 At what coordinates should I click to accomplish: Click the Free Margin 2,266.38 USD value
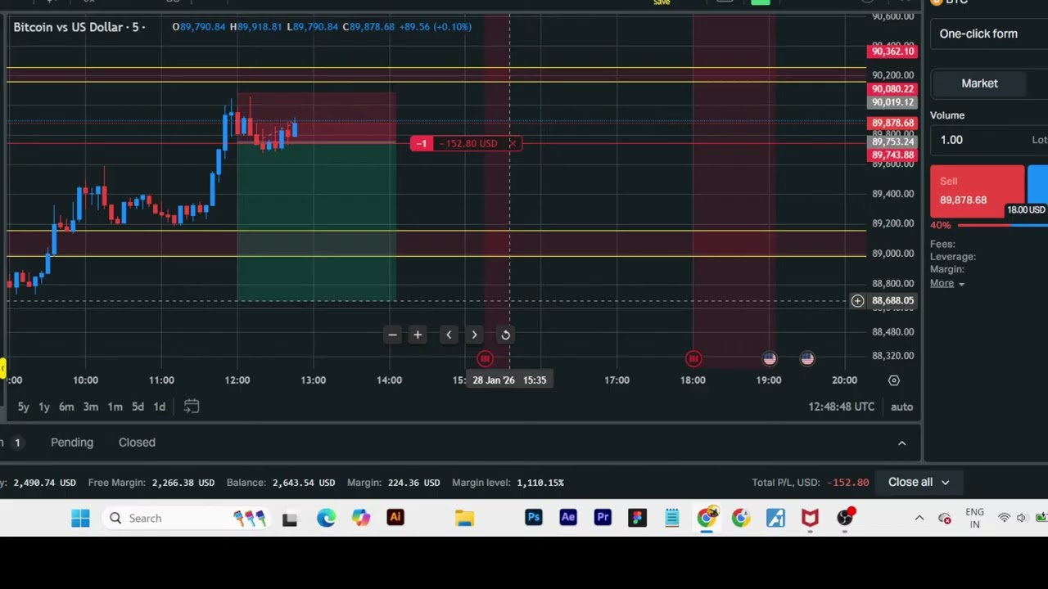tap(183, 483)
